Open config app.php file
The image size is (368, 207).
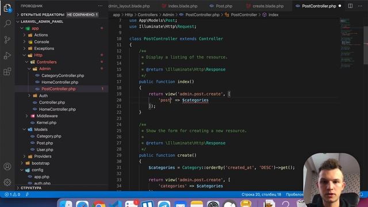[41, 177]
